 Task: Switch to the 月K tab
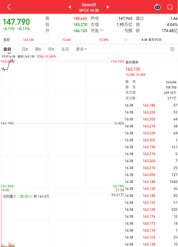point(51,49)
